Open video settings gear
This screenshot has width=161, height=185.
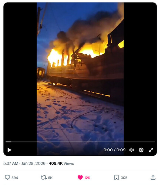click(141, 150)
